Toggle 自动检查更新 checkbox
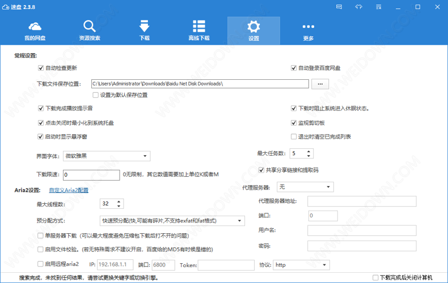Image resolution: width=448 pixels, height=283 pixels. [41, 68]
